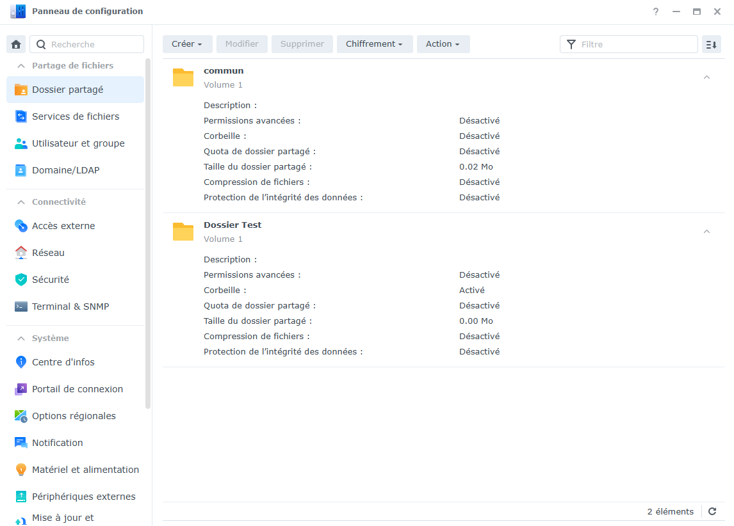Refresh the folder list with the refresh icon
This screenshot has height=526, width=734.
(712, 511)
